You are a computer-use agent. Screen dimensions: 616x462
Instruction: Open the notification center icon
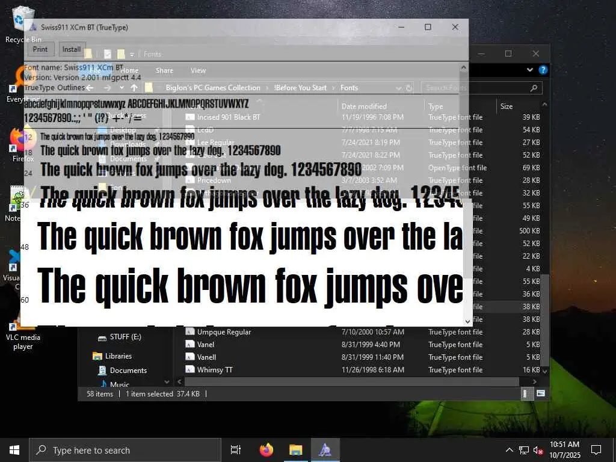point(596,450)
